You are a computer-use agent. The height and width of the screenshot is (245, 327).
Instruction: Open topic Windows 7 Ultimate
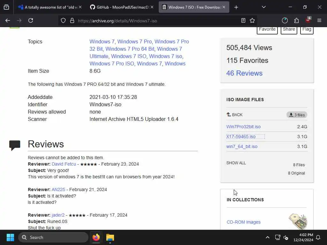136,53
